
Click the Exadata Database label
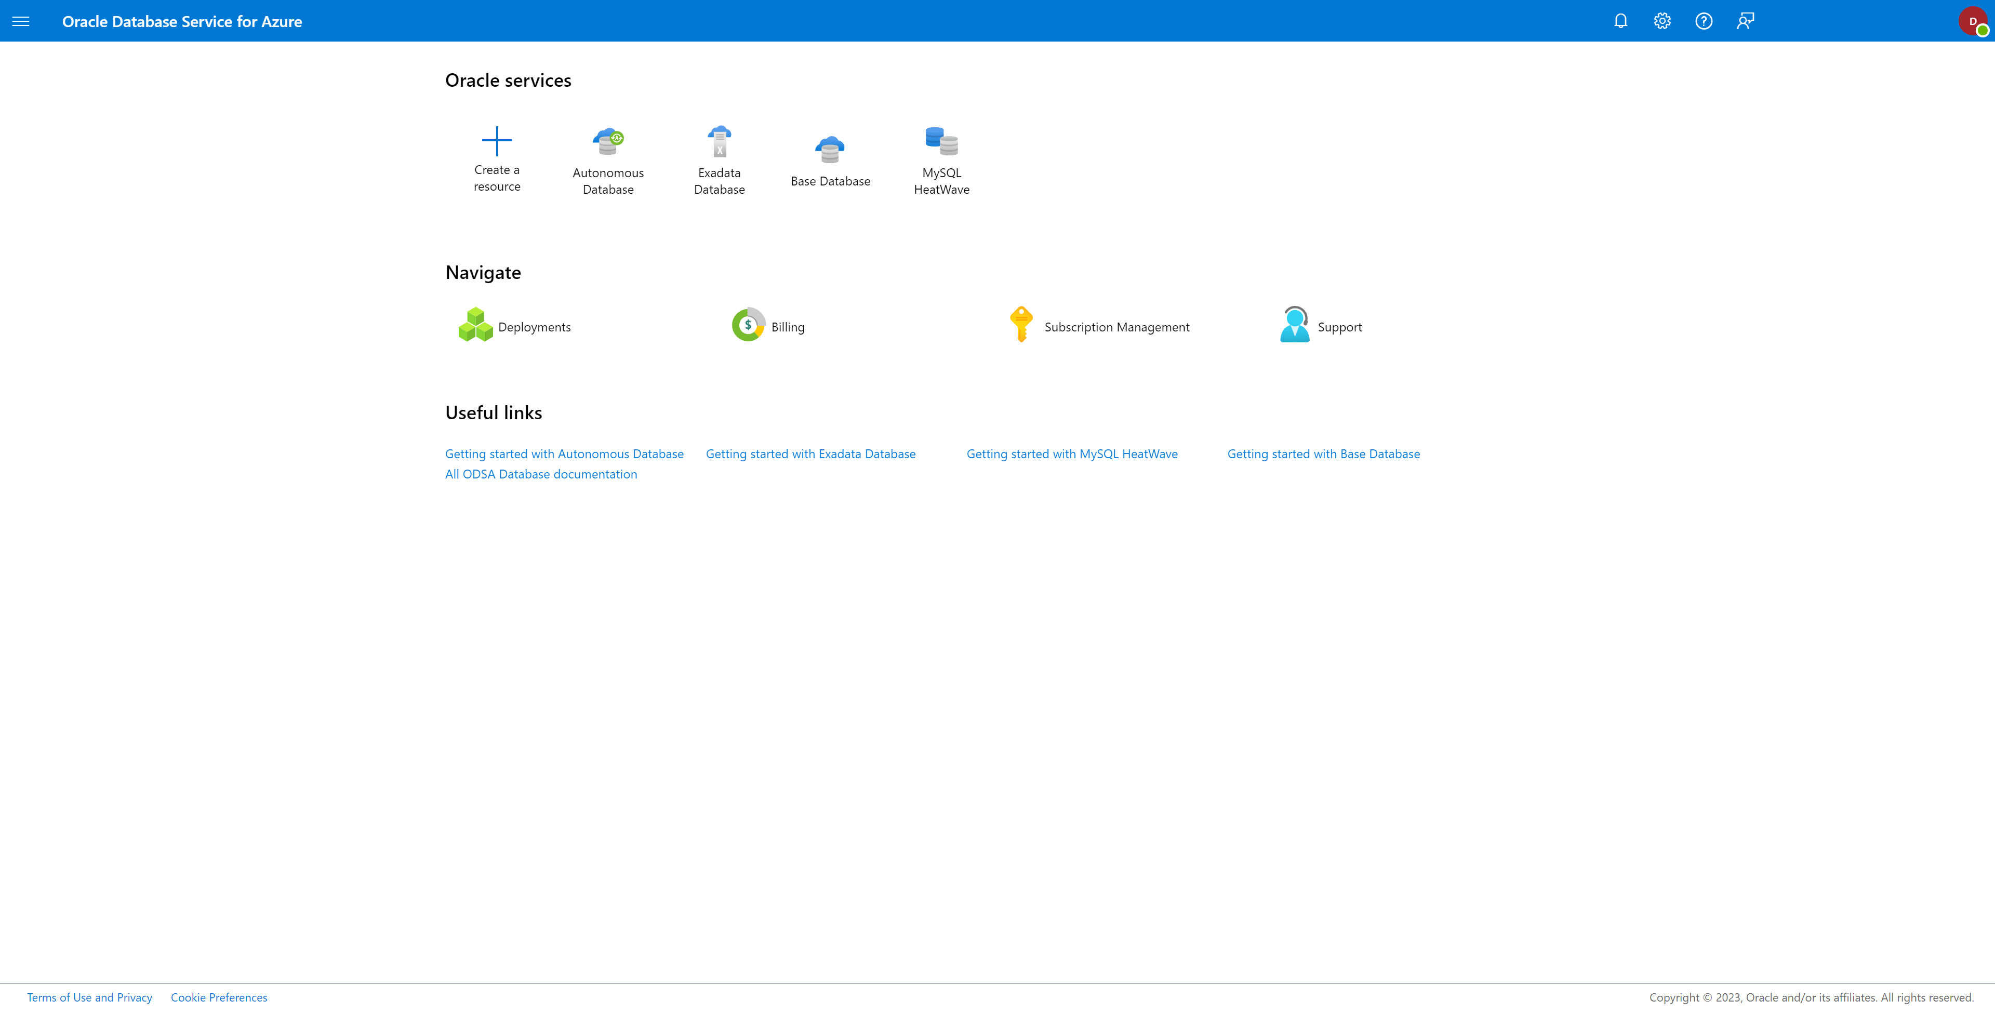(x=720, y=181)
